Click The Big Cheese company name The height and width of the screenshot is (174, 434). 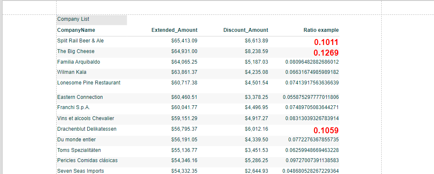pyautogui.click(x=76, y=51)
